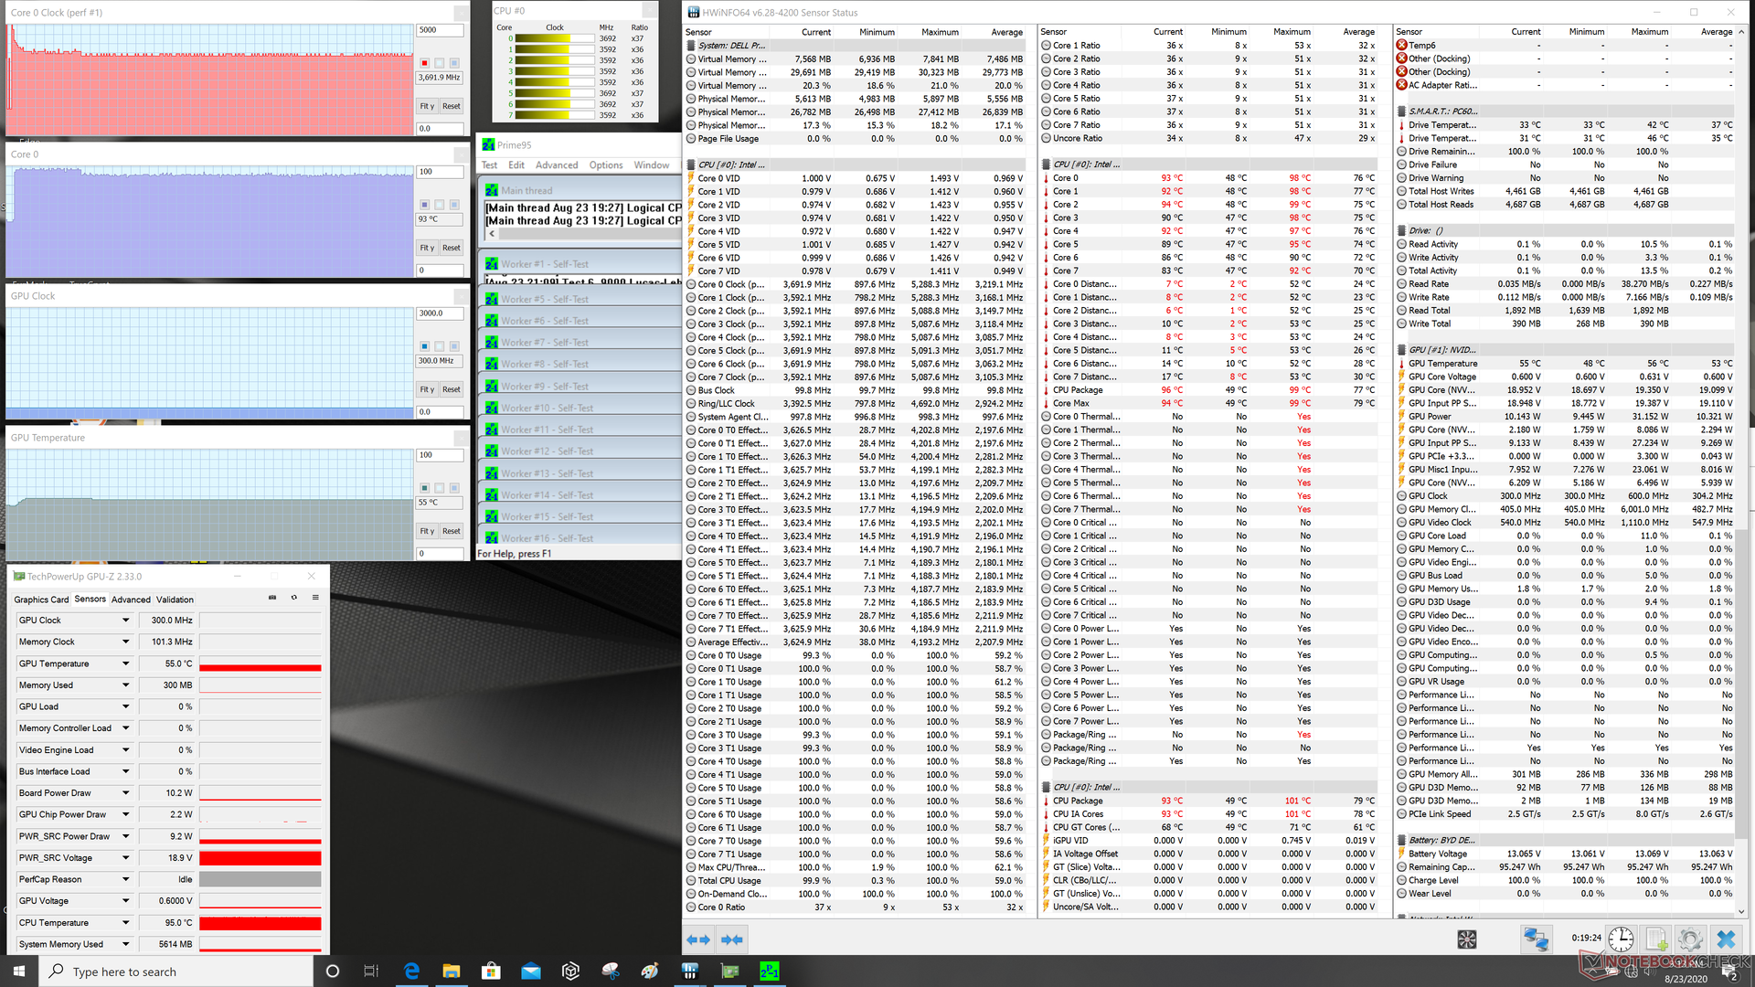Open GPU-Z hamburger menu icon
The height and width of the screenshot is (987, 1755).
click(x=315, y=598)
